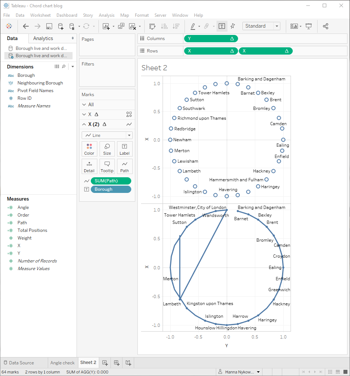
Task: Click the SUM(Path) pill in Marks
Action: click(111, 181)
